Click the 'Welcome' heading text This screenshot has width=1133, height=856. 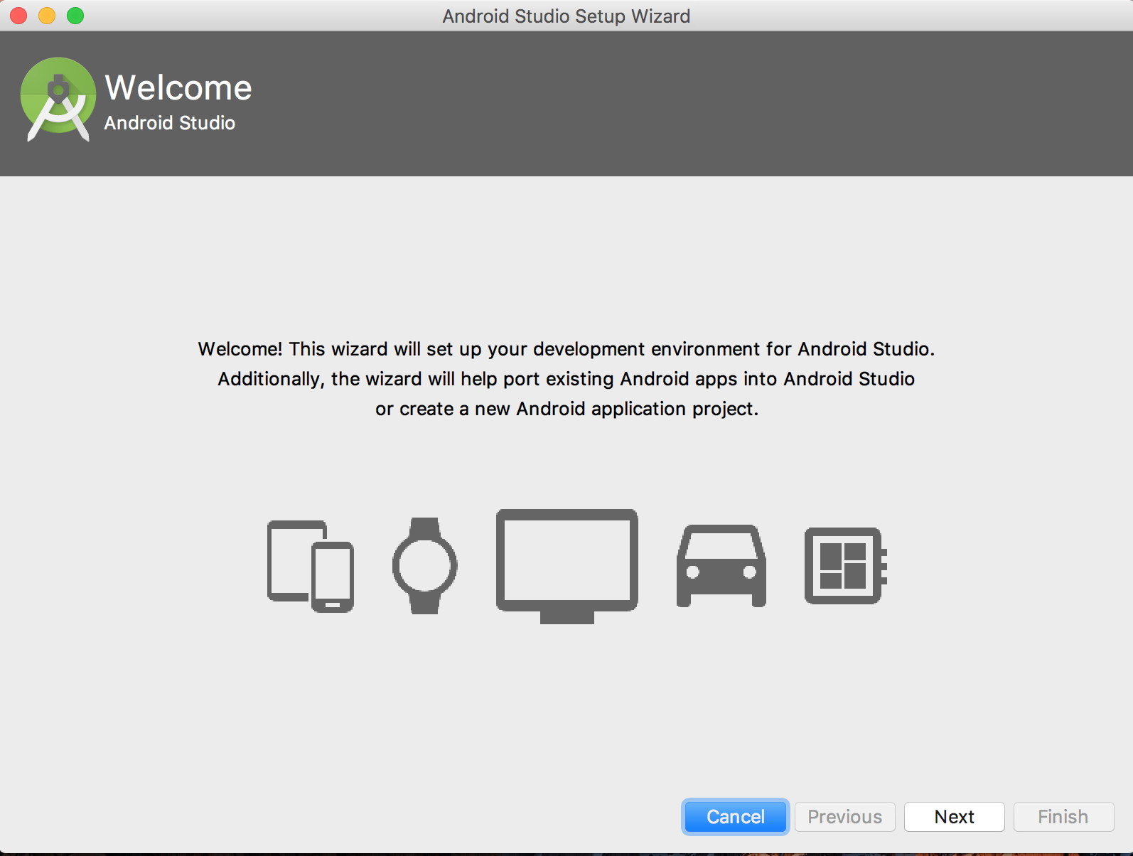[x=178, y=88]
